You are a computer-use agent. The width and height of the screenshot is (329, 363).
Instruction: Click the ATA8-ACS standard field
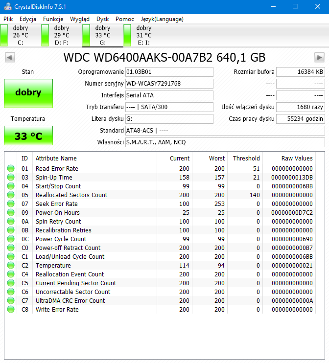point(225,131)
